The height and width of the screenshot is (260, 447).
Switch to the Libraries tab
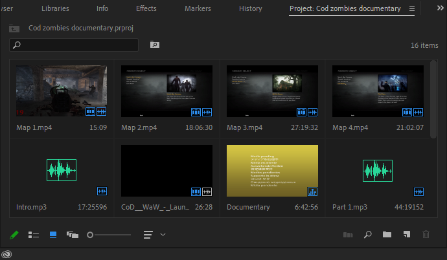[55, 8]
